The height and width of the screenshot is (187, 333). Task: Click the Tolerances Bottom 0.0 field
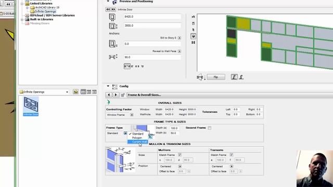[259, 114]
